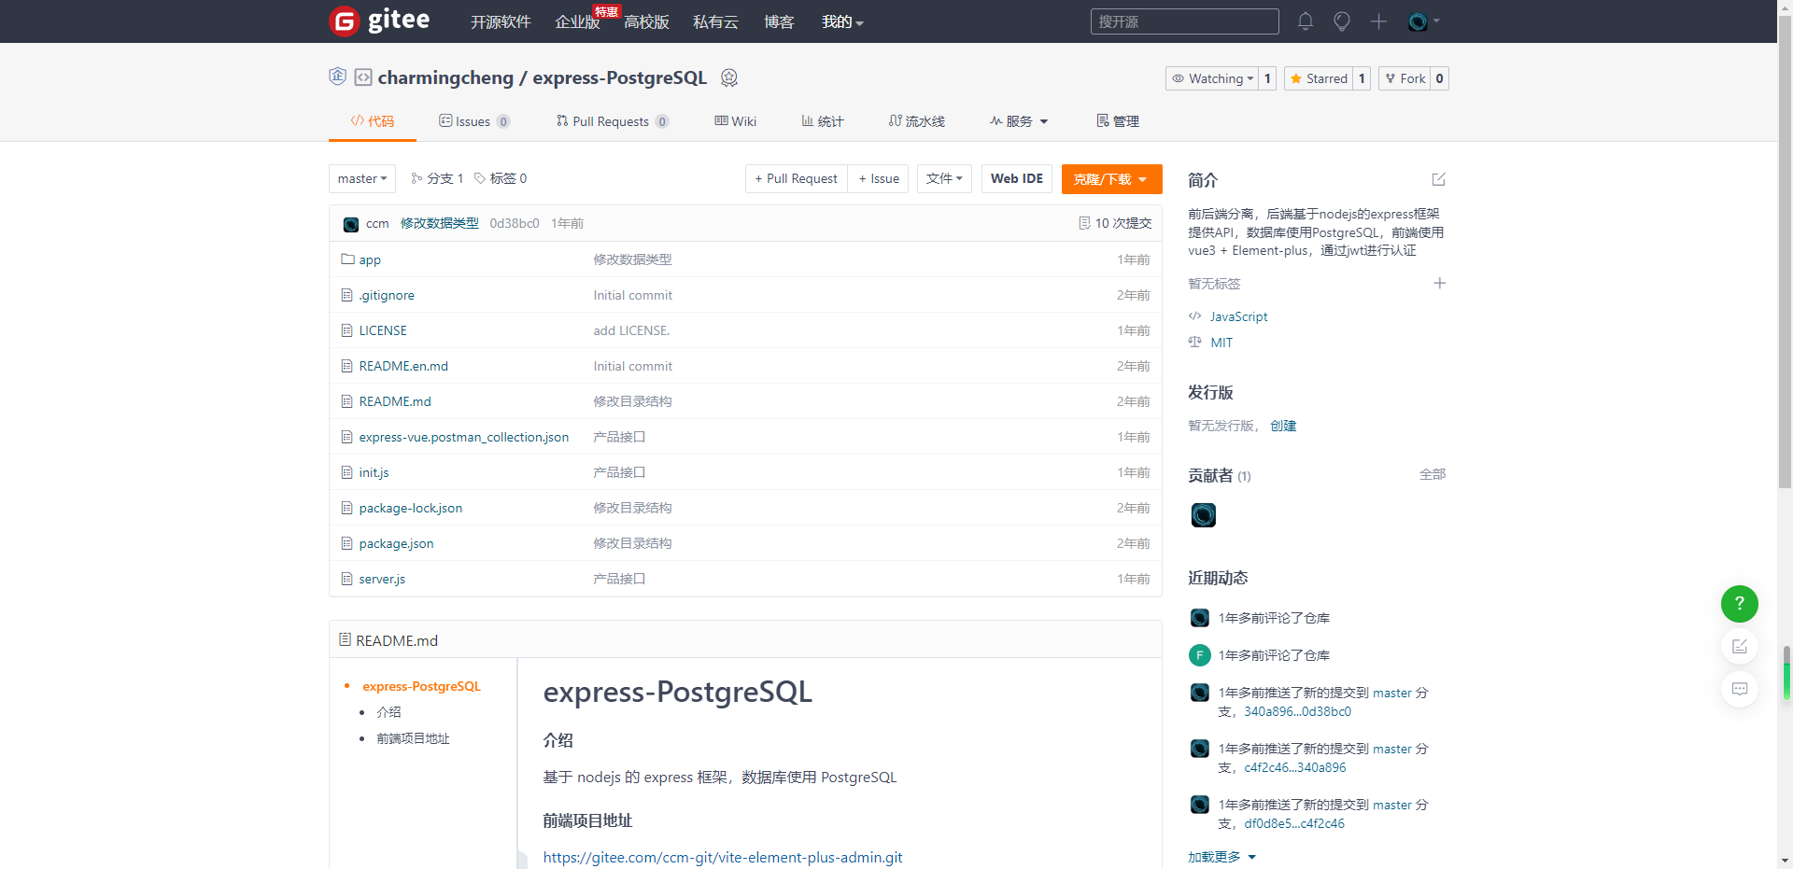Open the 克隆/下载 dropdown
The image size is (1793, 869).
[x=1110, y=179]
